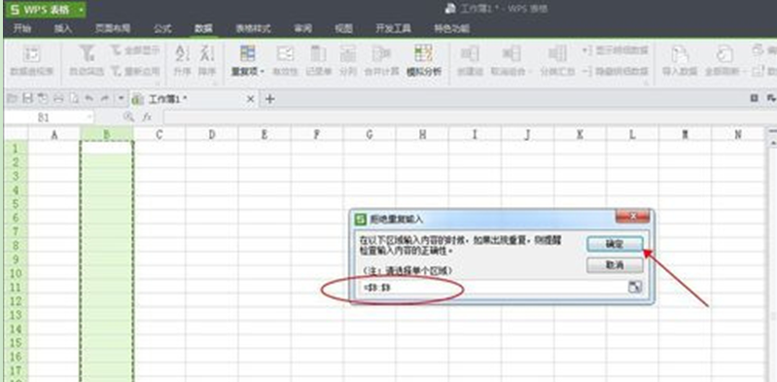Screen dimensions: 777x382
Task: Click Show Detail (显示明细数据) button
Action: pyautogui.click(x=615, y=51)
